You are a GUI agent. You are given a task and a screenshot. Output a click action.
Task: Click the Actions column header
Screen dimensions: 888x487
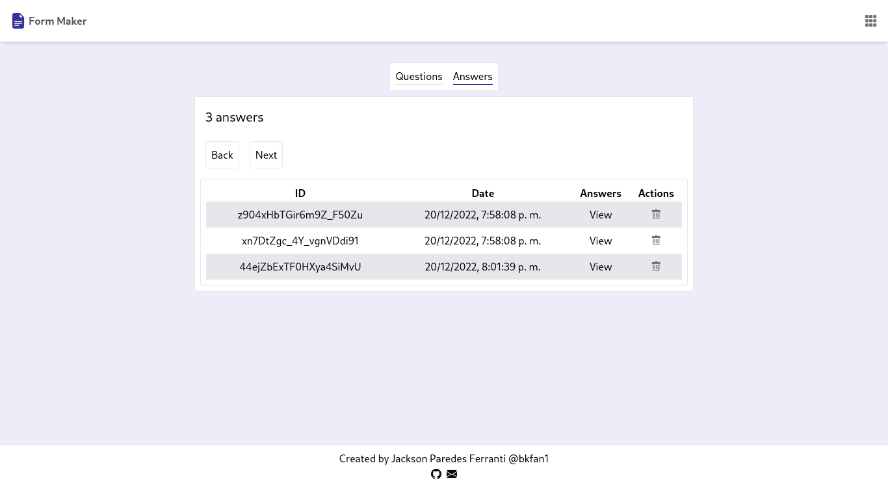coord(656,193)
